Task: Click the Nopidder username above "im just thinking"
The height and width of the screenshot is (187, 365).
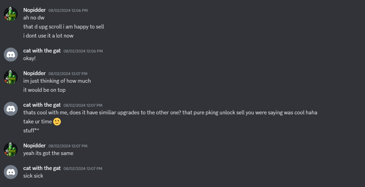Action: [34, 73]
